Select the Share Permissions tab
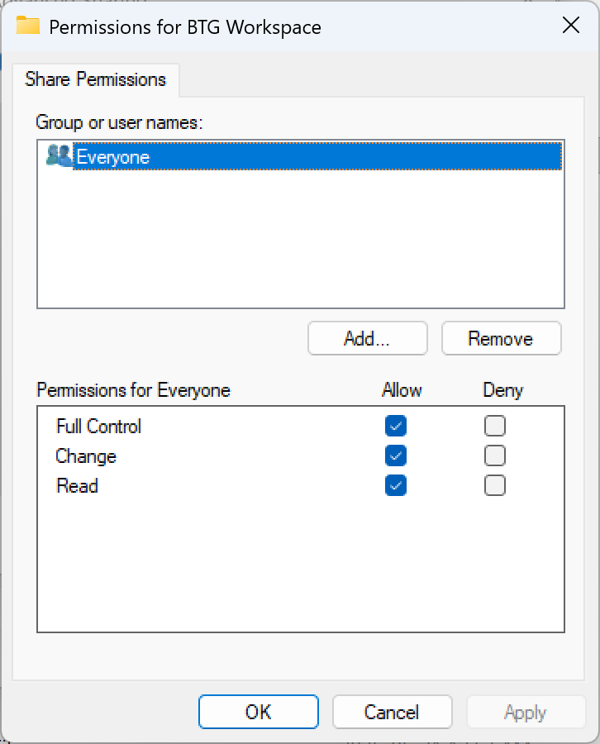600x744 pixels. click(96, 79)
